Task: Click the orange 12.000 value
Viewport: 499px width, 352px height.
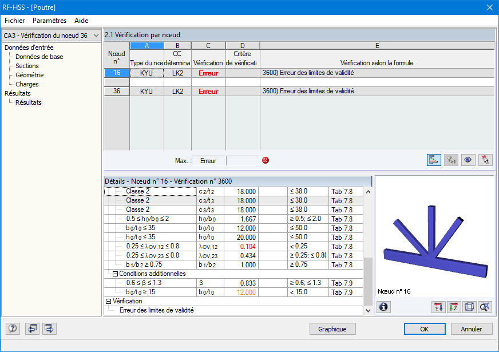Action: (246, 292)
